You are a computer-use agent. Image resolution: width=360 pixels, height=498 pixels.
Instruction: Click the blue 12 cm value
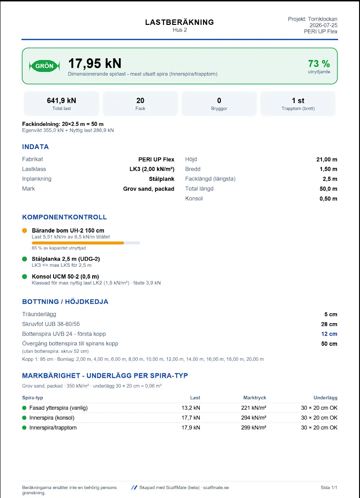click(329, 334)
